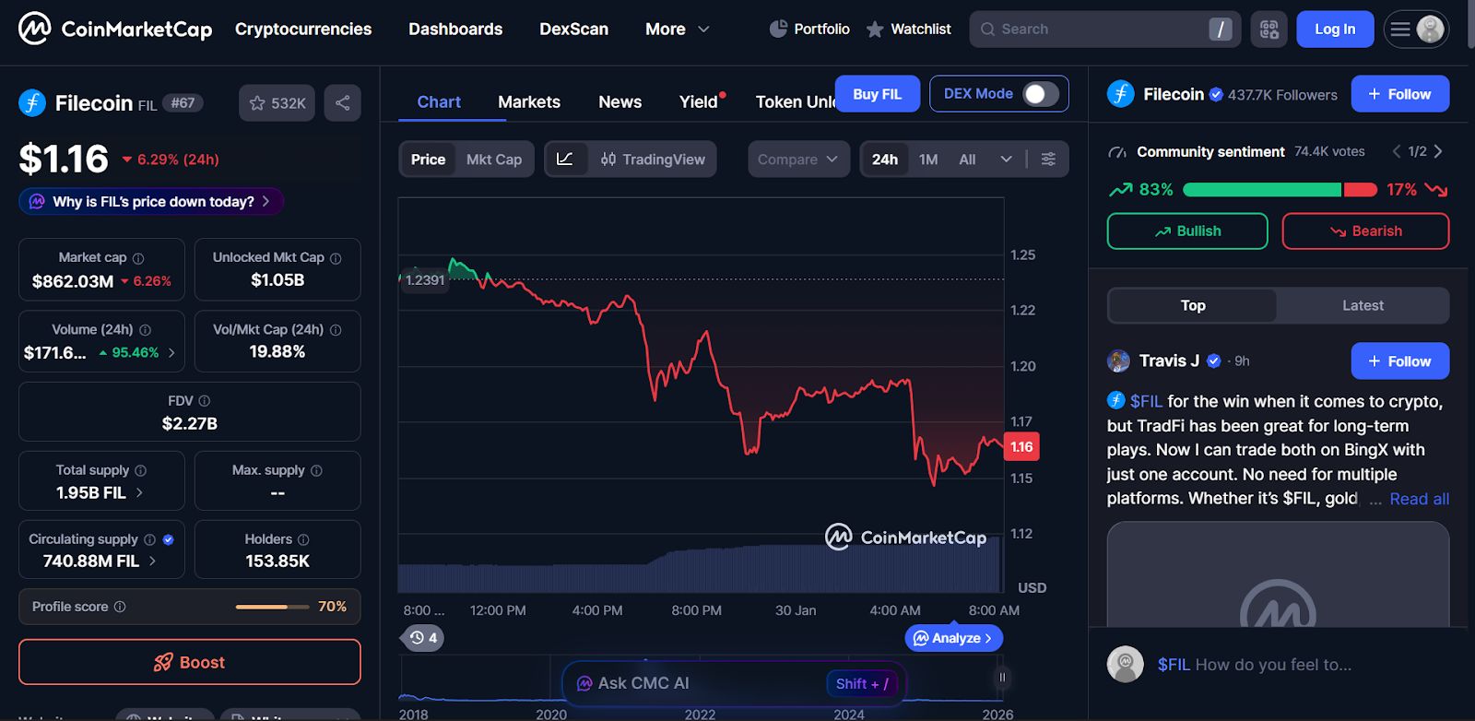Click the history events badge below chart
Viewport: 1475px width, 721px height.
tap(423, 638)
